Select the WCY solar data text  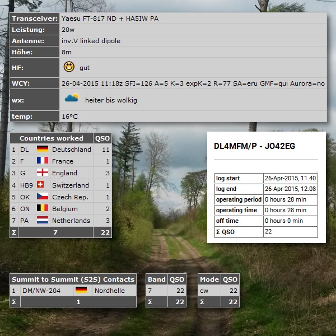(x=193, y=83)
